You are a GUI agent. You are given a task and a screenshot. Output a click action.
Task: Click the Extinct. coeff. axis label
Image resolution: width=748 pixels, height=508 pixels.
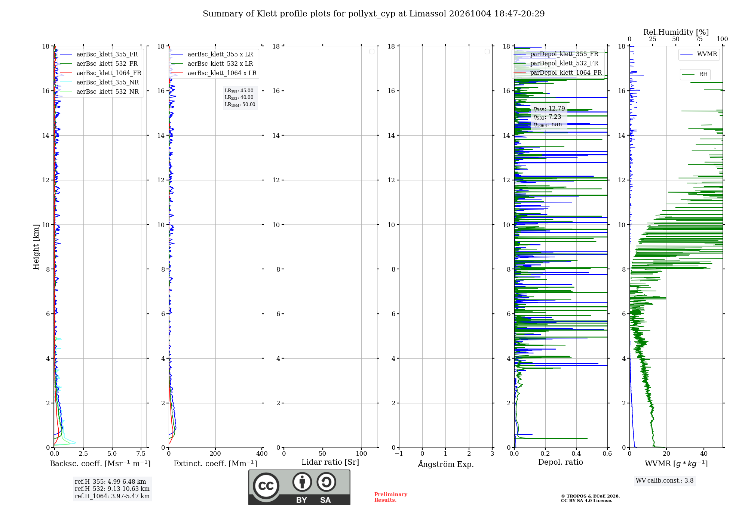pyautogui.click(x=215, y=464)
